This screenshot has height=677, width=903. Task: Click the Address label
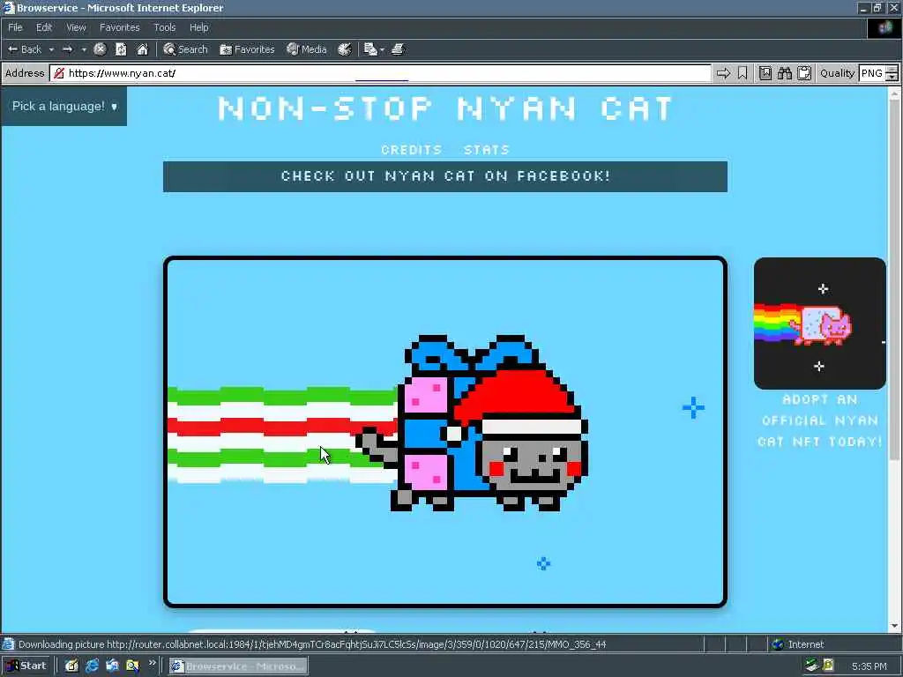pos(25,73)
